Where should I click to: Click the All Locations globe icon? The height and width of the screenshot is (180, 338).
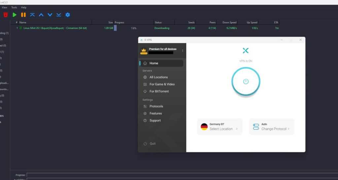point(145,77)
